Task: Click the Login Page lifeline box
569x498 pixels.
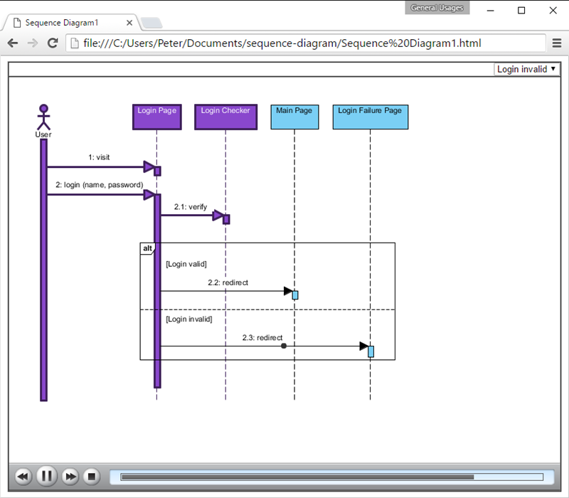Action: coord(156,117)
